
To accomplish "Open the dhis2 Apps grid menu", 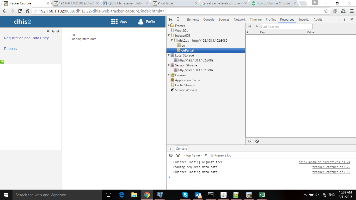I will pos(119,22).
